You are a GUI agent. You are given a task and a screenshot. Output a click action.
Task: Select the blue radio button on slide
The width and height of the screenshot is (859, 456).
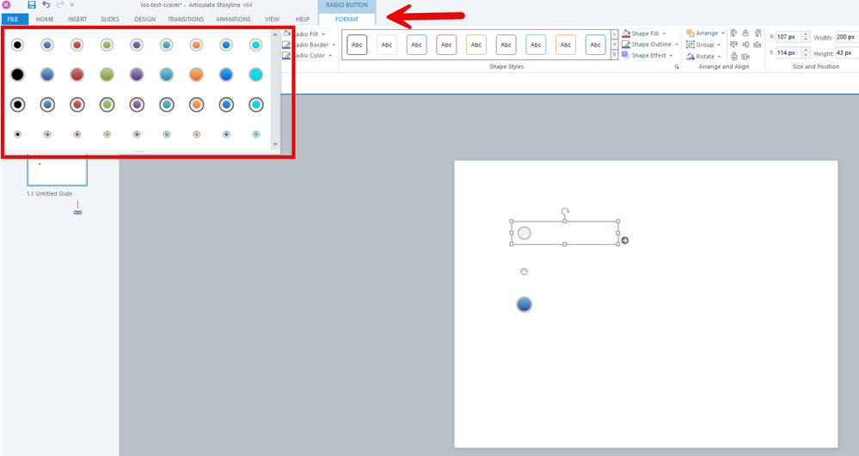(525, 304)
